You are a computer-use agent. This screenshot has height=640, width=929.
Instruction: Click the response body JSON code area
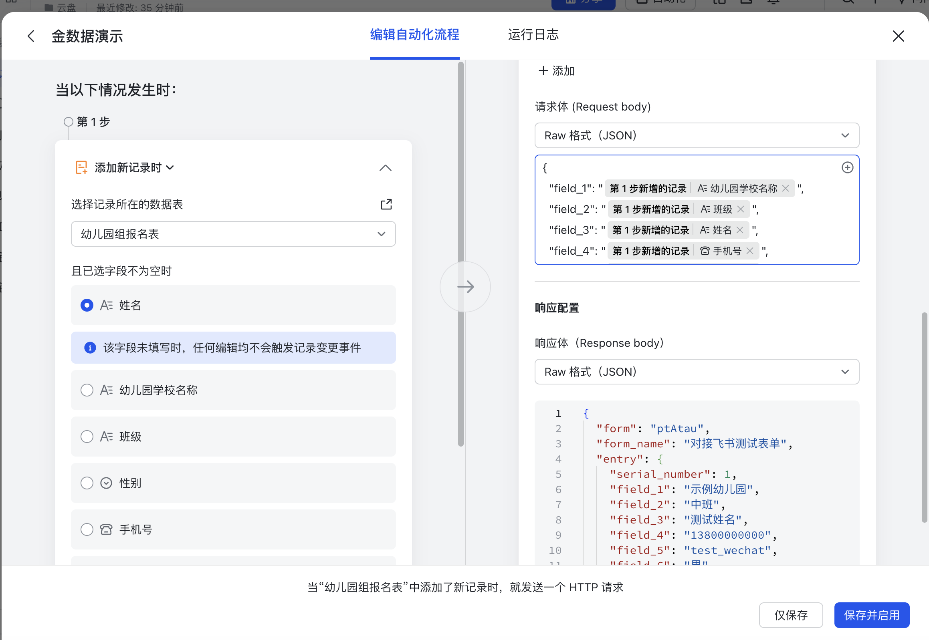697,483
